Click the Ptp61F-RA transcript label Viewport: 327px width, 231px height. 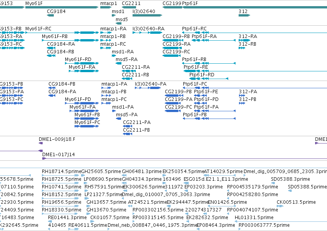point(204,36)
